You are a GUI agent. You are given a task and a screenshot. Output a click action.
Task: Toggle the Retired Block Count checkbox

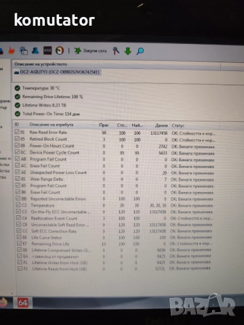pyautogui.click(x=17, y=139)
